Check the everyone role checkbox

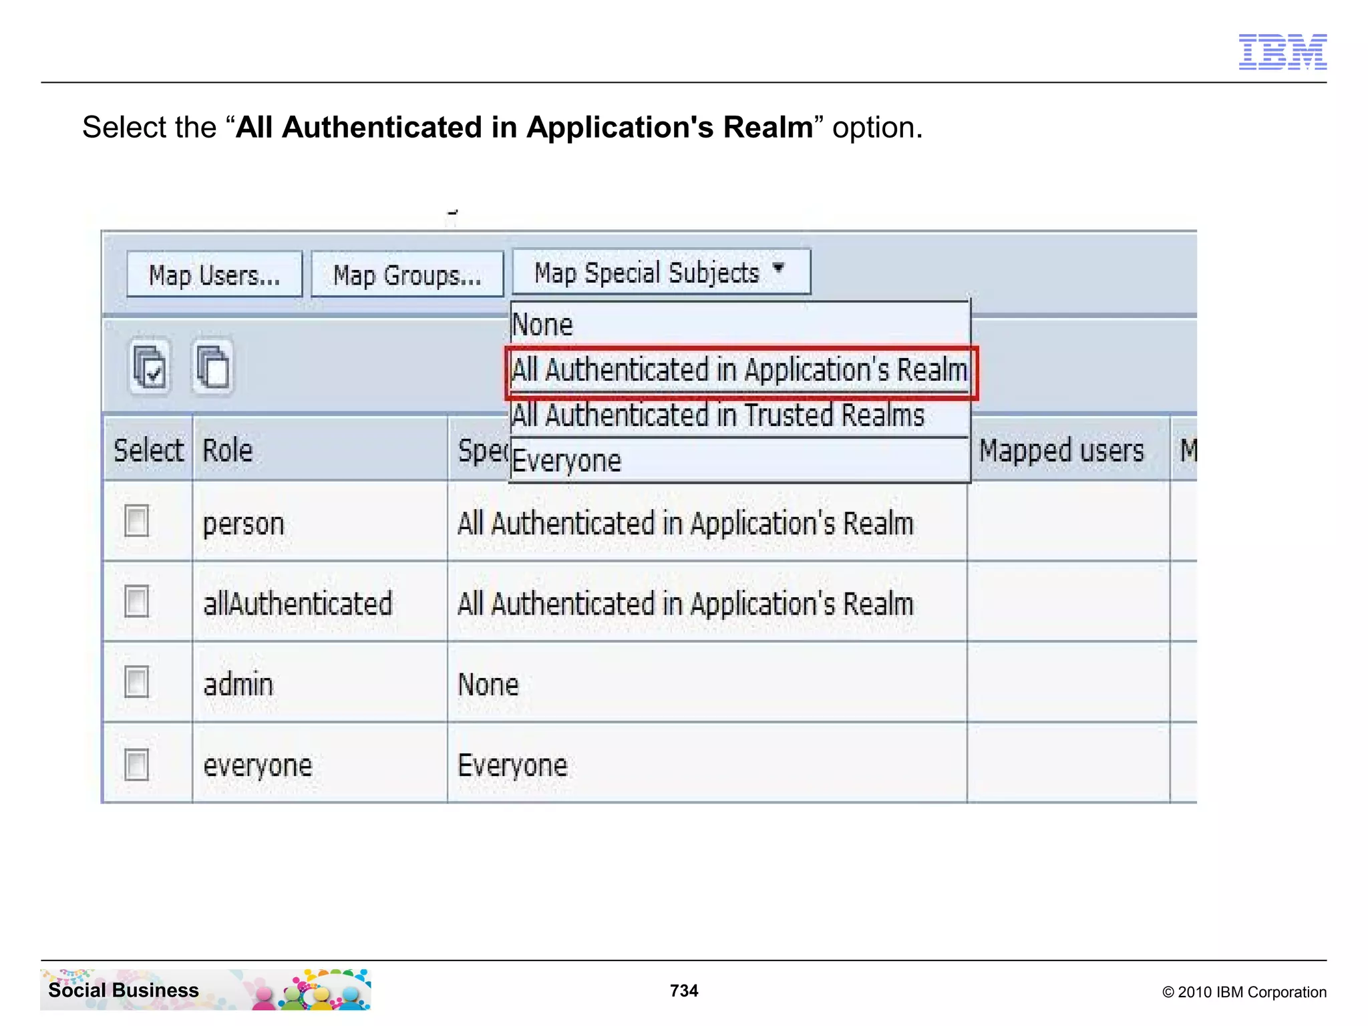pos(137,765)
